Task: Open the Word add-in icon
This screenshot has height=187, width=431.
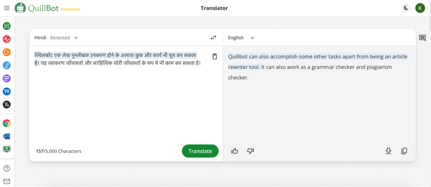Action: (x=7, y=136)
